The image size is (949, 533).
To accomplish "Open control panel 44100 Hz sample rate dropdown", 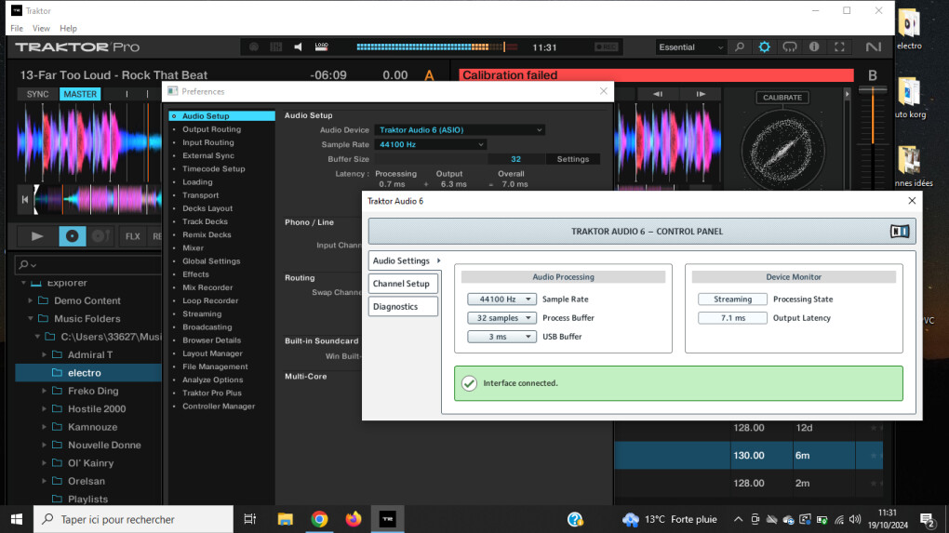I will click(x=501, y=299).
